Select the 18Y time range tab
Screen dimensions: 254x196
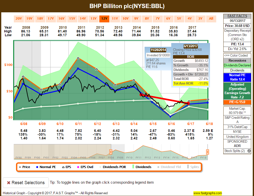[40, 19]
